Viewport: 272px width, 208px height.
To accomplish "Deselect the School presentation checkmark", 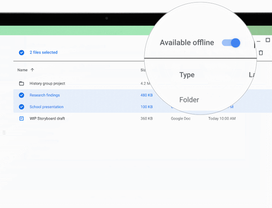I will coord(21,107).
